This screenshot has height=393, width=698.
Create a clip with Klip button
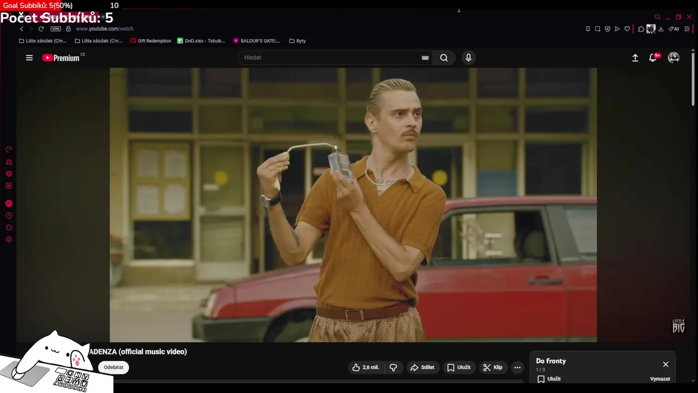[x=493, y=367]
